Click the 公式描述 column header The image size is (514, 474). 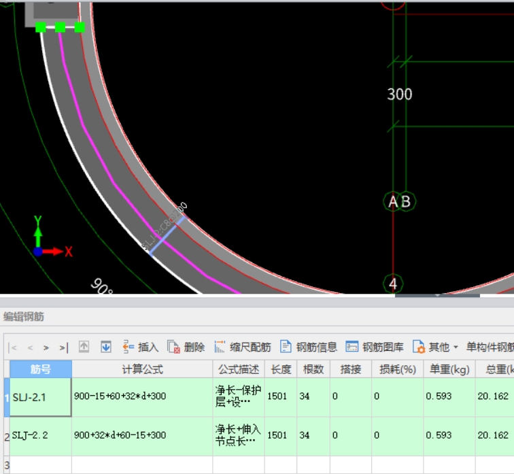239,369
